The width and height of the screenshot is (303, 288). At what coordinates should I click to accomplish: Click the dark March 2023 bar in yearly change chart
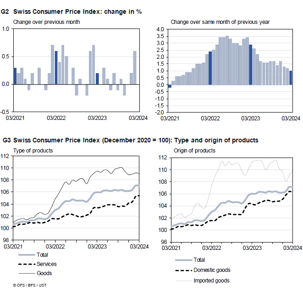[251, 64]
